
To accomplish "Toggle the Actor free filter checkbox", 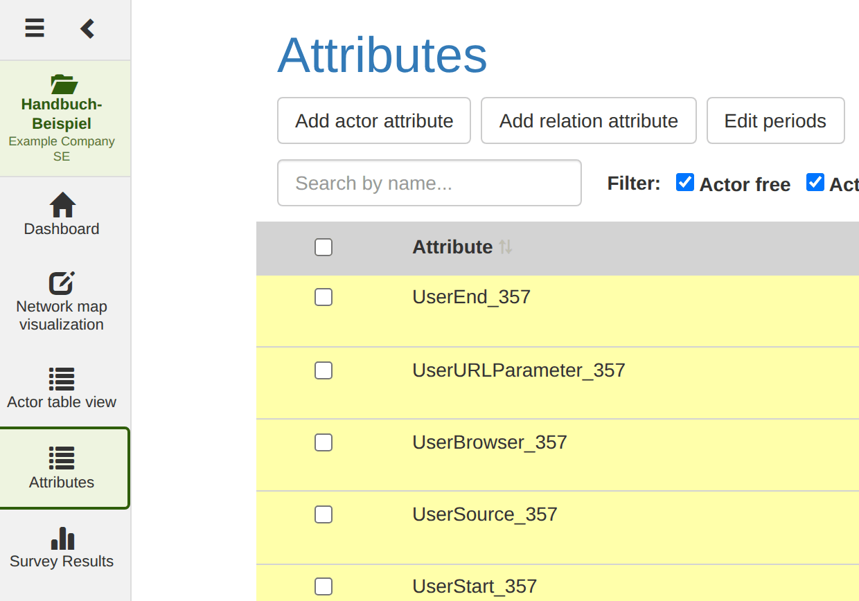I will point(684,182).
